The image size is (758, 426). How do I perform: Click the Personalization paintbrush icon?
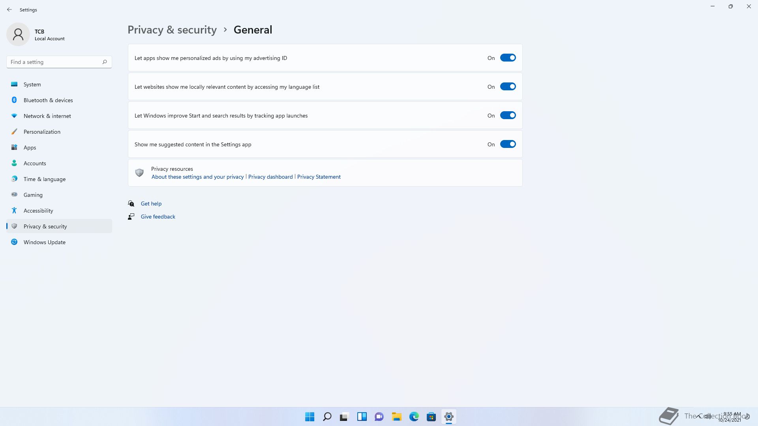click(x=14, y=131)
